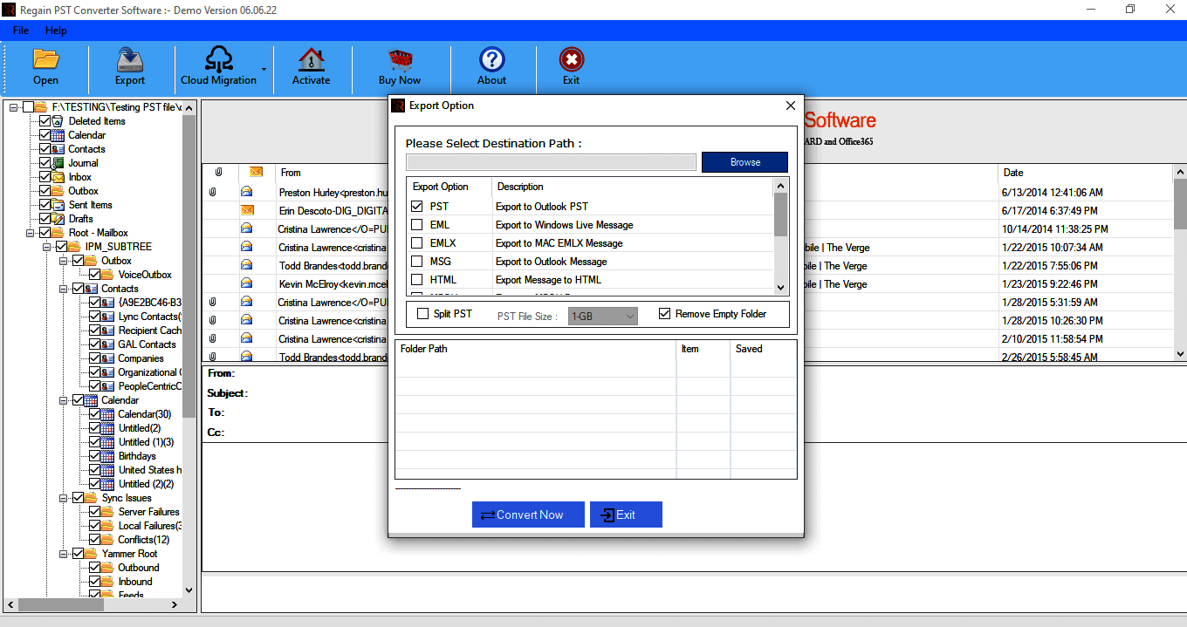This screenshot has width=1187, height=627.
Task: Toggle checkbox for Companies contacts folder
Action: click(95, 358)
